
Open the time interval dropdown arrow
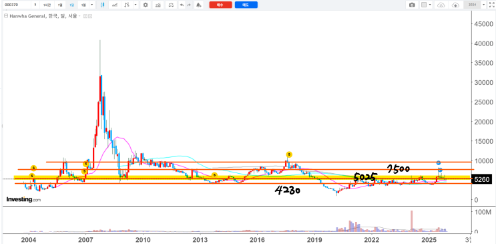click(91, 5)
